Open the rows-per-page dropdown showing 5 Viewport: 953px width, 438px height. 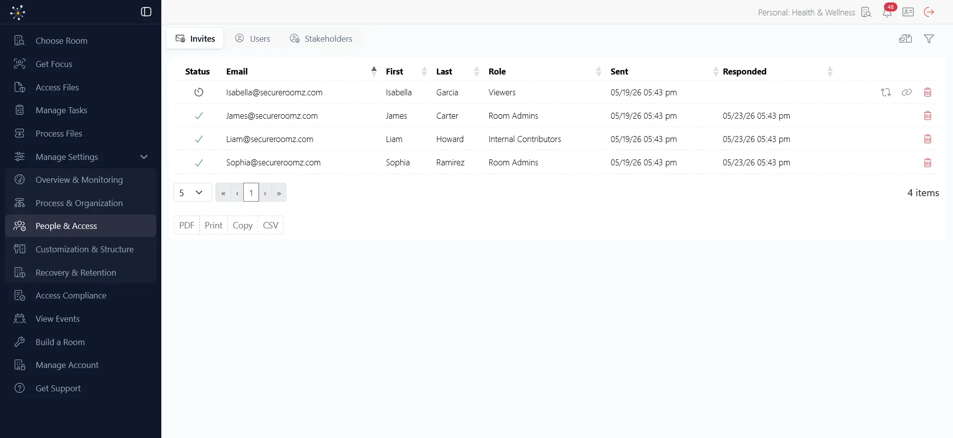pos(193,193)
